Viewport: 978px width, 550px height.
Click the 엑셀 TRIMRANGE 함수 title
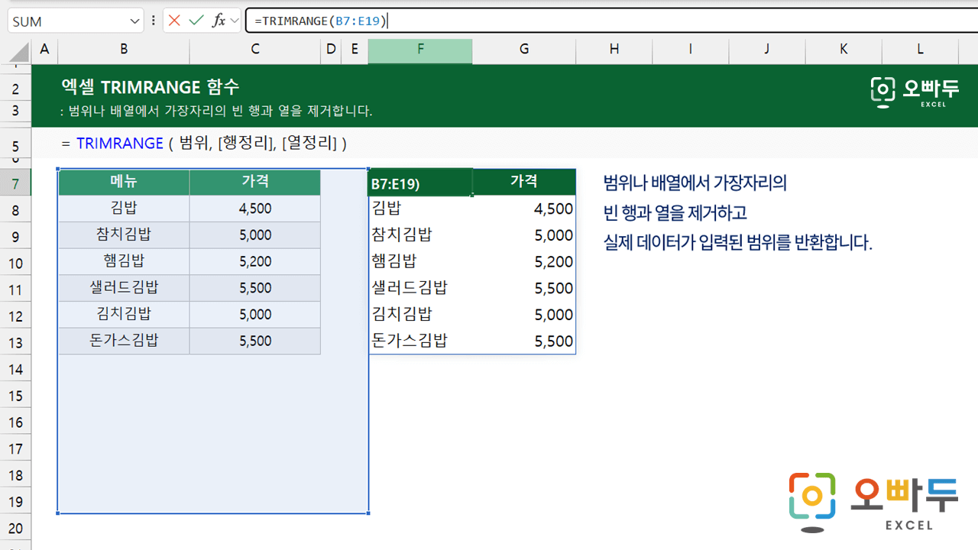(151, 86)
